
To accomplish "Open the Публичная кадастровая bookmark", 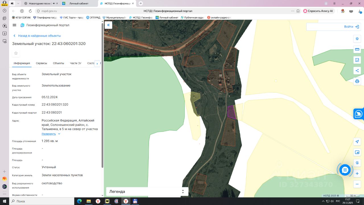I will click(x=193, y=18).
